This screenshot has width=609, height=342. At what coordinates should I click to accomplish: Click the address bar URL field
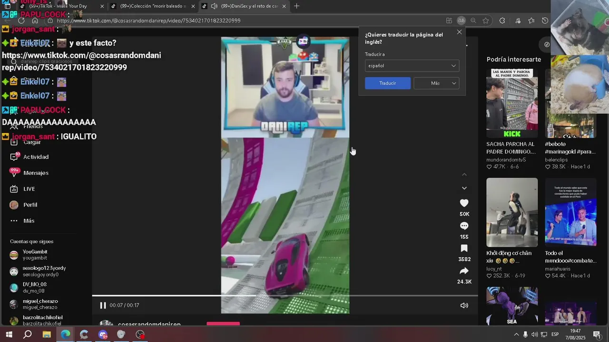pyautogui.click(x=247, y=20)
